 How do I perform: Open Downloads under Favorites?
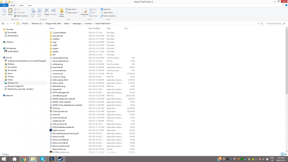pos(12,33)
